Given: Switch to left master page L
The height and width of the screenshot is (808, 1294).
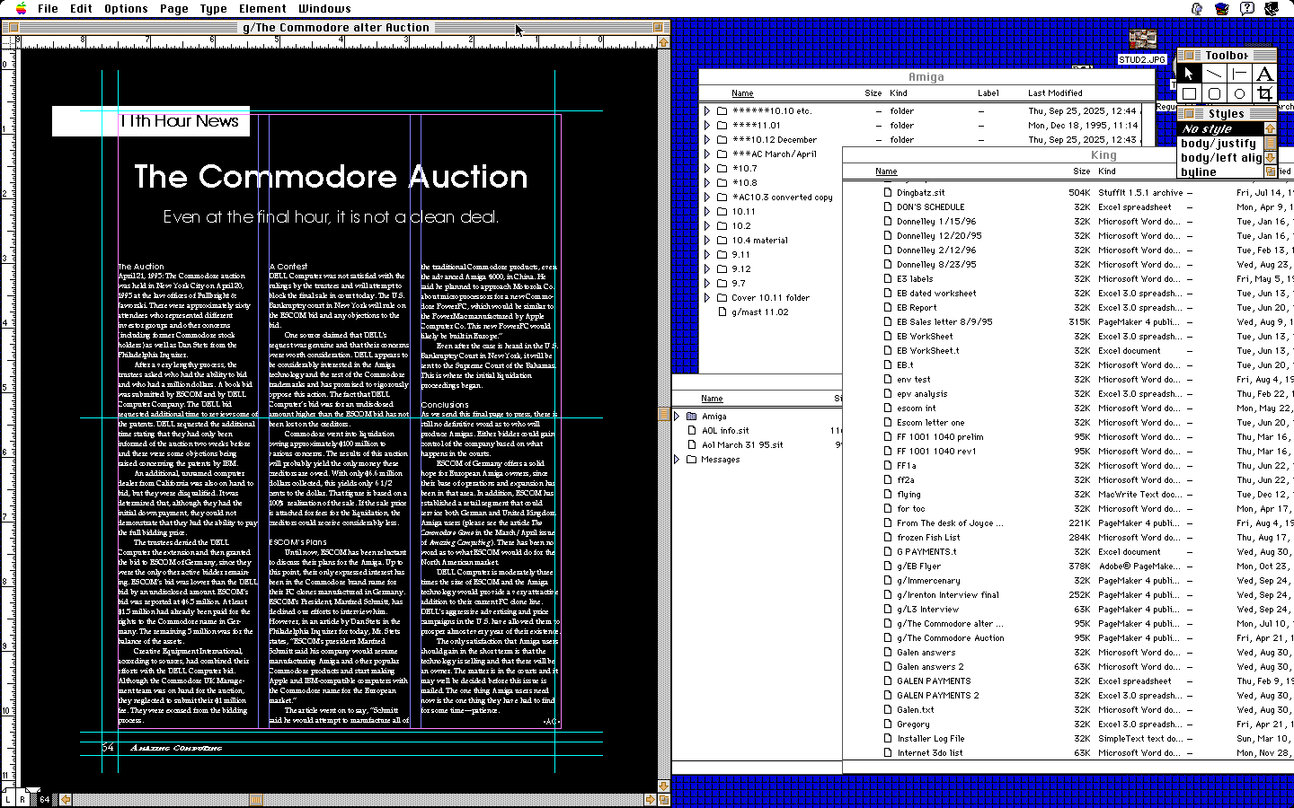Looking at the screenshot, I should click(9, 798).
